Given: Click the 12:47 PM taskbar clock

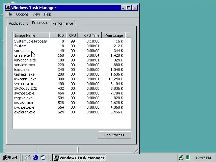Looking at the screenshot, I should coord(203,158).
